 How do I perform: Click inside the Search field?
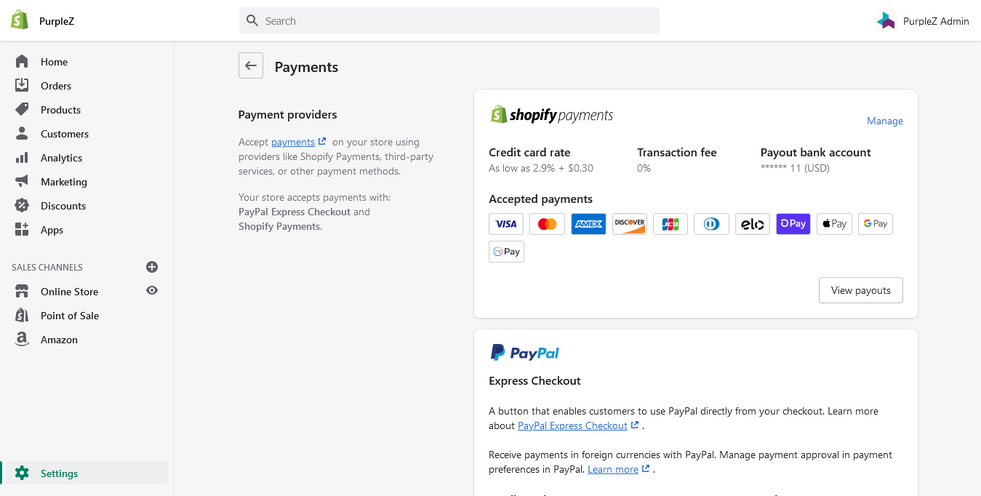pyautogui.click(x=449, y=20)
